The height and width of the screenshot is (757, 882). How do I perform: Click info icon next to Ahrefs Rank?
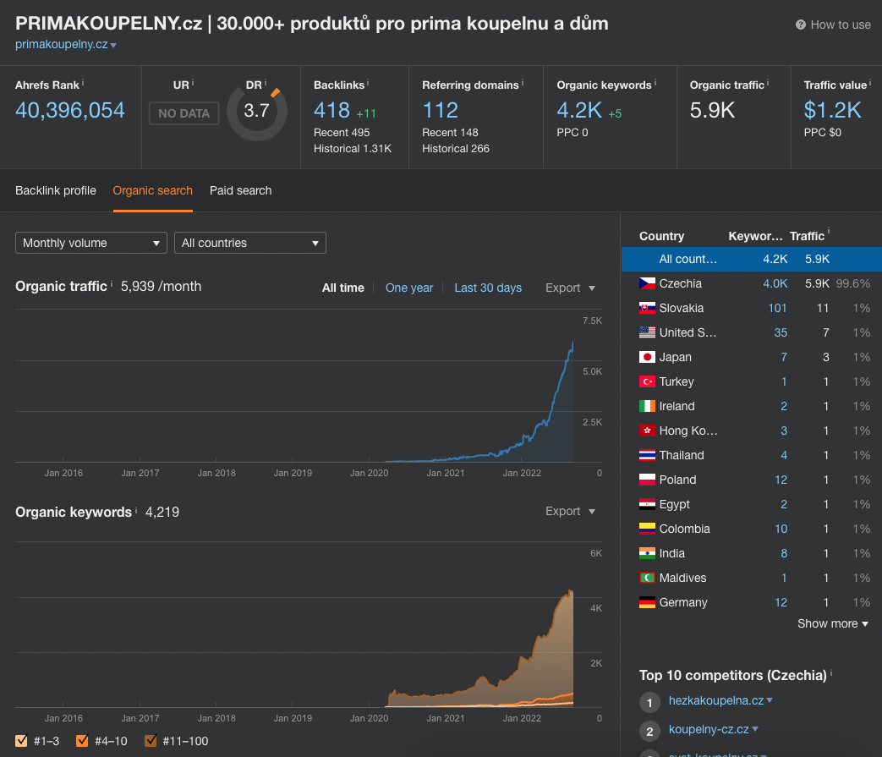tap(83, 83)
